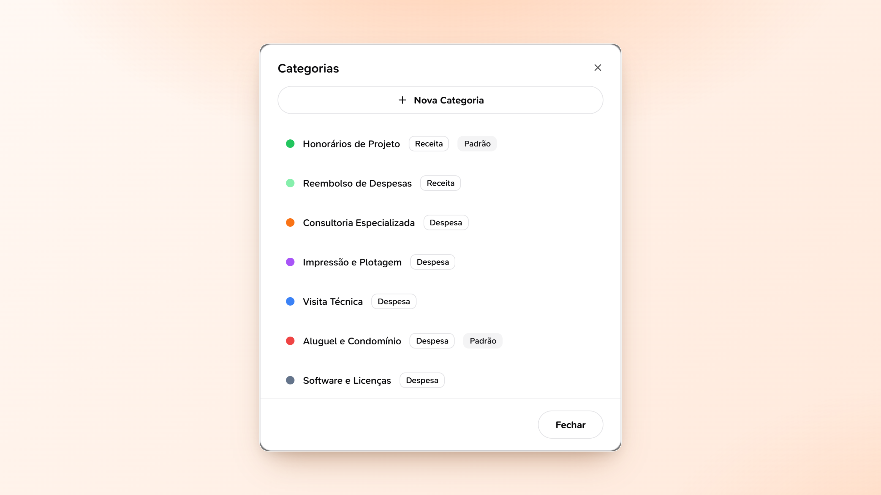Viewport: 881px width, 495px height.
Task: Click the purple dot of Impressão e Plotagem
Action: coord(290,262)
